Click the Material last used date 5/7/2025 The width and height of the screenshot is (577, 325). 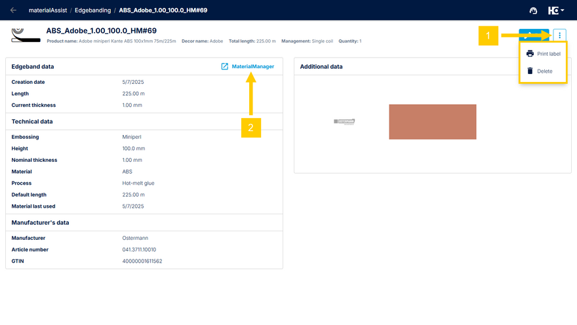click(133, 206)
